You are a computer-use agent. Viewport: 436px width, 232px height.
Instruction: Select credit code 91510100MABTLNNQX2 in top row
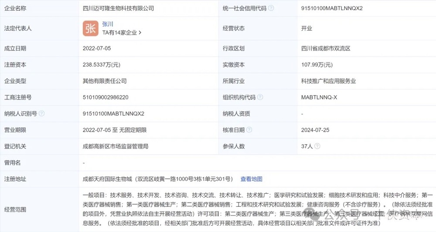[332, 8]
